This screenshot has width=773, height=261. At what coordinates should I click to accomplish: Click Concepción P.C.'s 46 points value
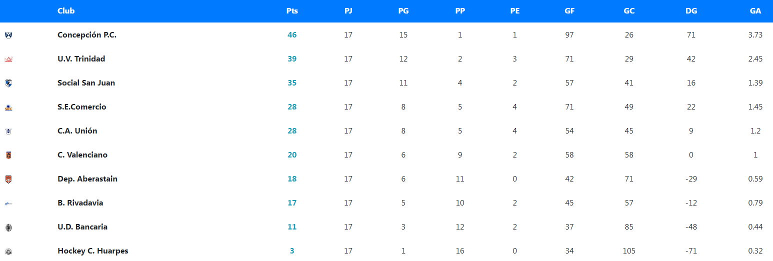292,35
